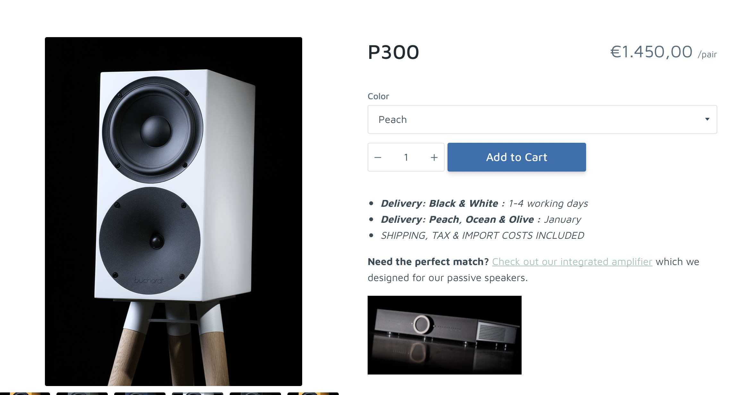Click the Buchardt logo on the speaker
Screen dimensions: 750x395
[x=149, y=280]
